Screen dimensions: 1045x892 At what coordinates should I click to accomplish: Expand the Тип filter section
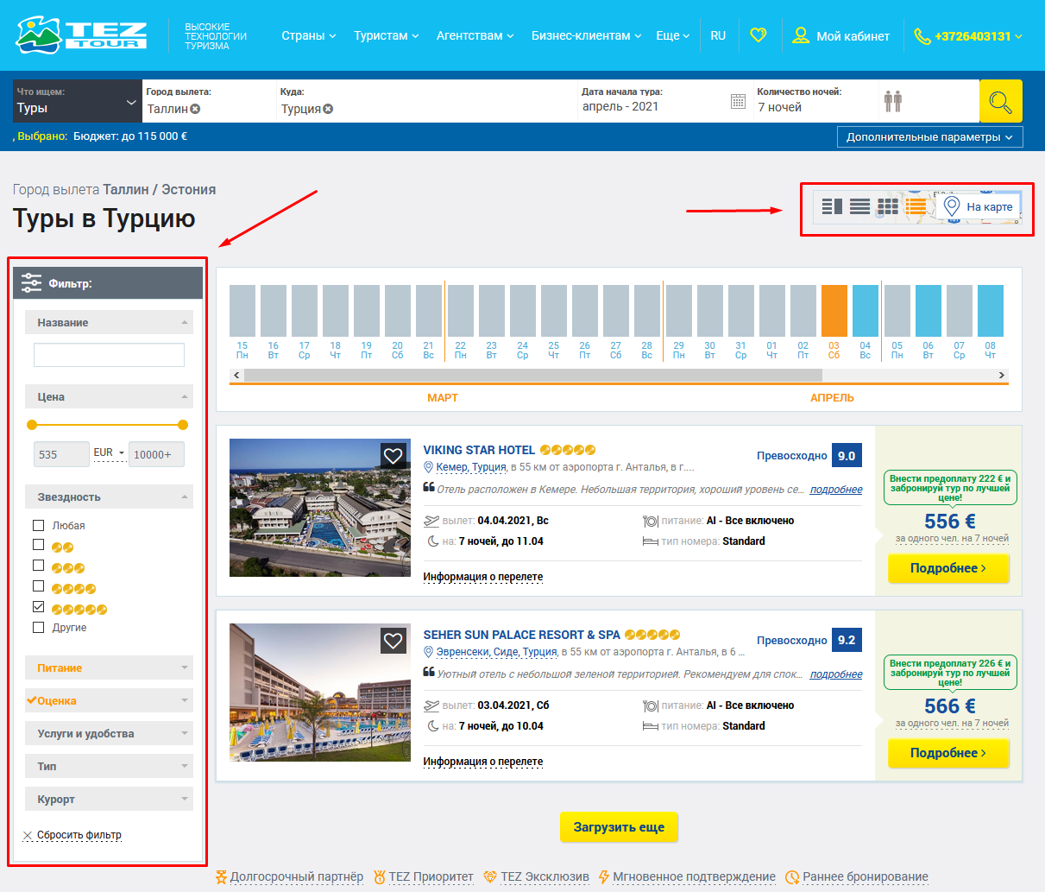pyautogui.click(x=109, y=766)
